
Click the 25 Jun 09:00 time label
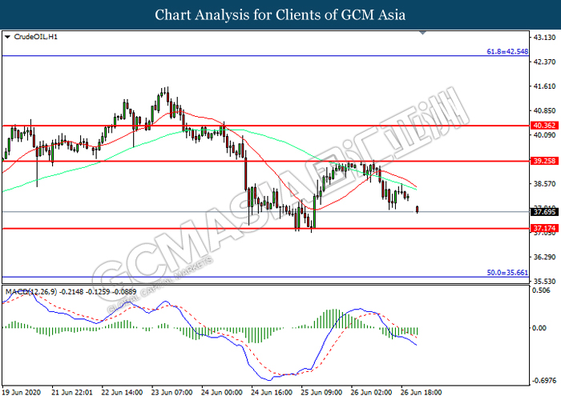(321, 392)
